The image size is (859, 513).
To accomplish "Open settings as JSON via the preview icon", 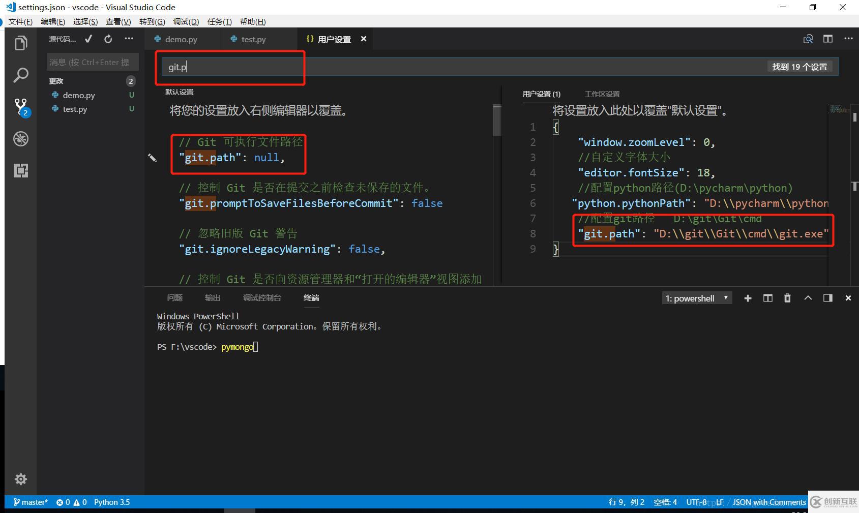I will pos(808,39).
